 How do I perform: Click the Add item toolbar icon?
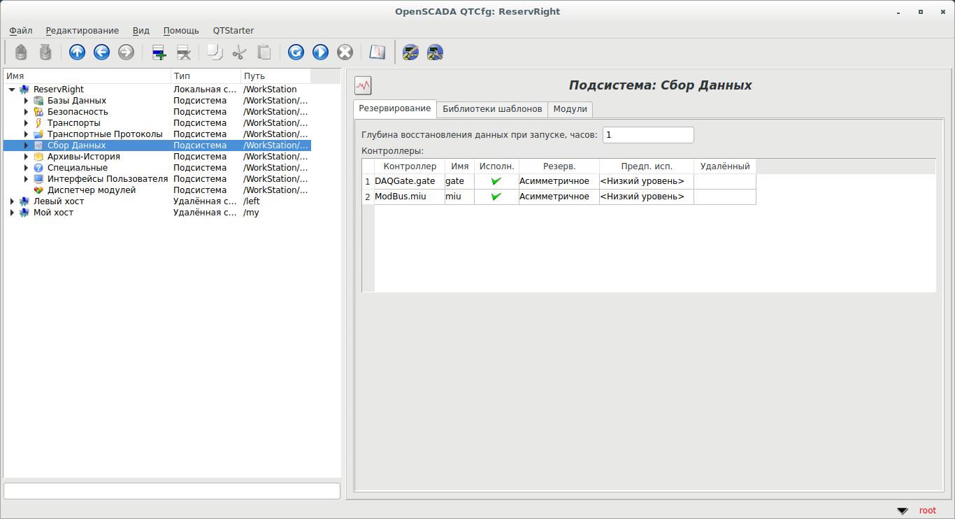pos(159,52)
